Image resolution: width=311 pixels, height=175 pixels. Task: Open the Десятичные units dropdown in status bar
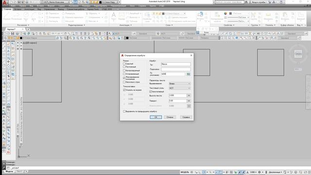276,172
